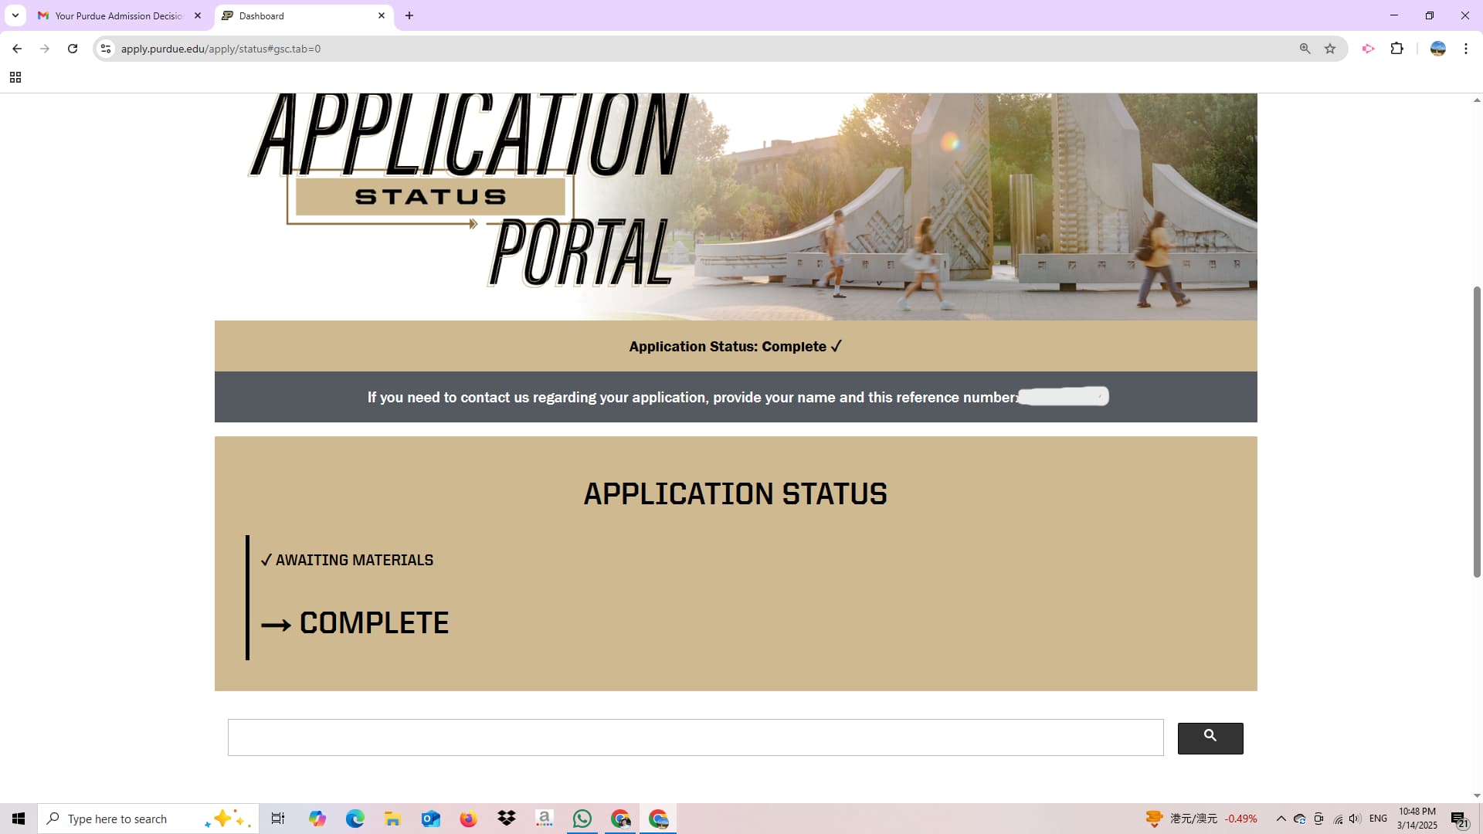The width and height of the screenshot is (1483, 834).
Task: Click the vertical page scrollbar thumb
Action: coord(1477,432)
